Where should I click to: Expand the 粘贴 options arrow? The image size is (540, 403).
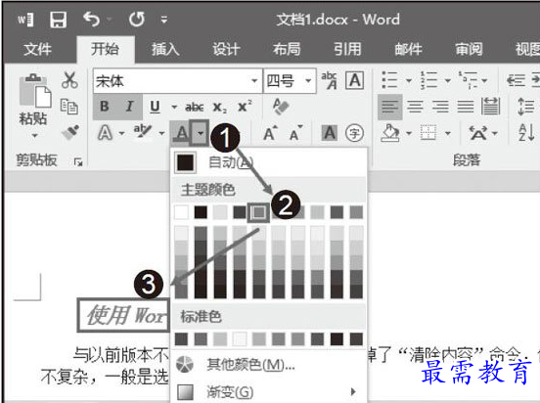(34, 136)
